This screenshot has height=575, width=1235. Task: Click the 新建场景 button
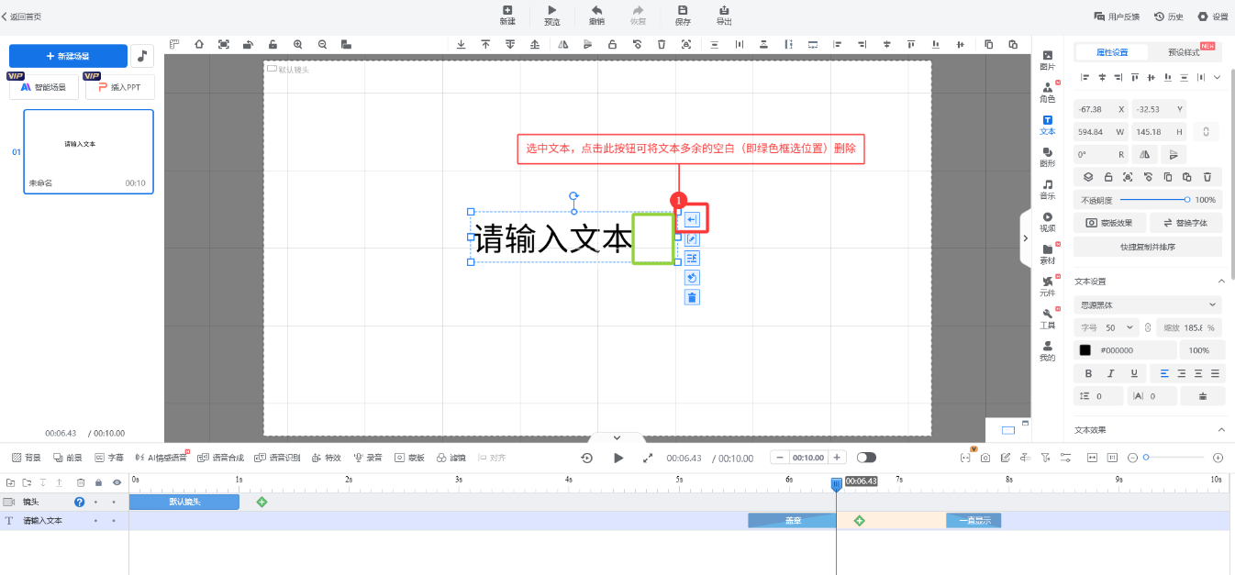click(68, 56)
